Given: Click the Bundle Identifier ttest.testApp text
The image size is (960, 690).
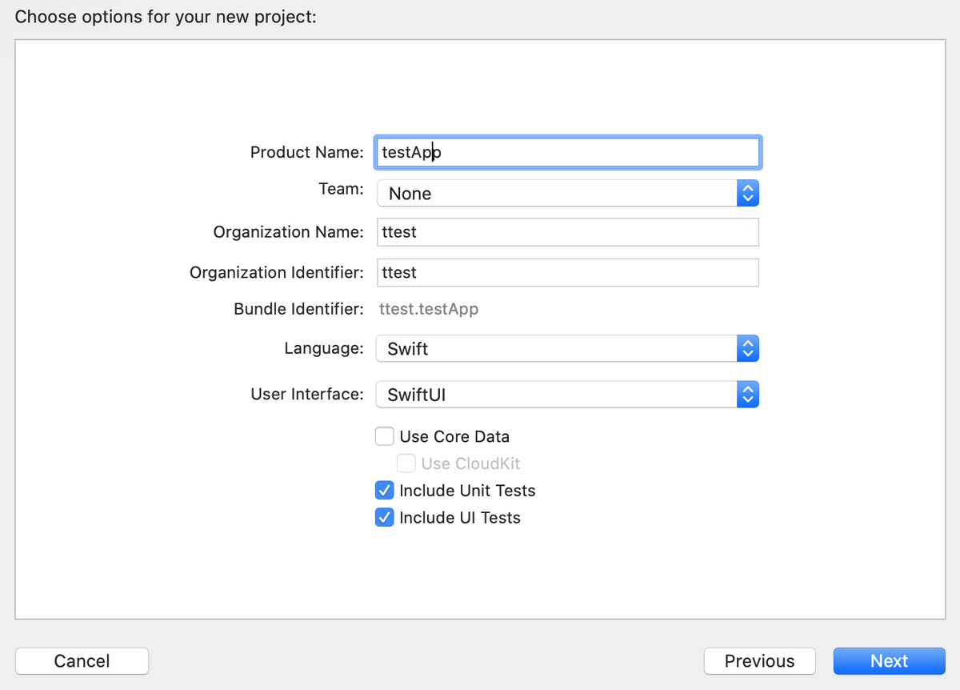Looking at the screenshot, I should tap(429, 309).
